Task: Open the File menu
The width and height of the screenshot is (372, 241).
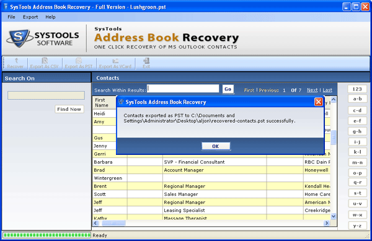Action: pyautogui.click(x=11, y=17)
